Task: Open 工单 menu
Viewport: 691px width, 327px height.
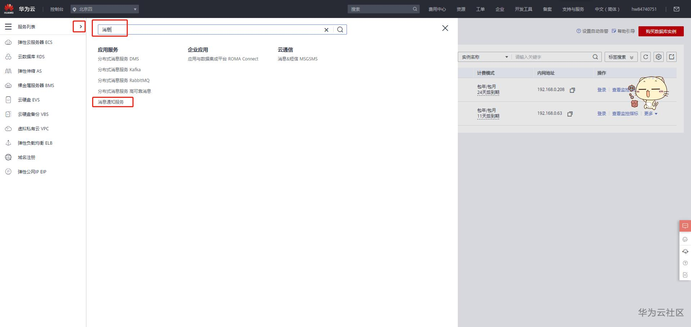Action: coord(480,9)
